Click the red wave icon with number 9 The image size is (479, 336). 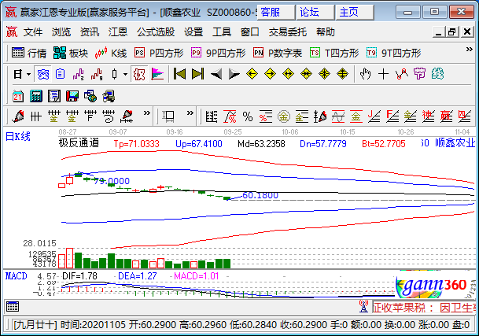pyautogui.click(x=97, y=74)
